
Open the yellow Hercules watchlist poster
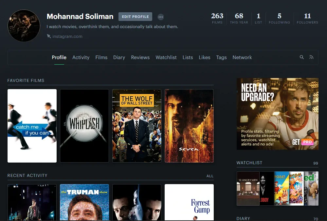(x=282, y=189)
